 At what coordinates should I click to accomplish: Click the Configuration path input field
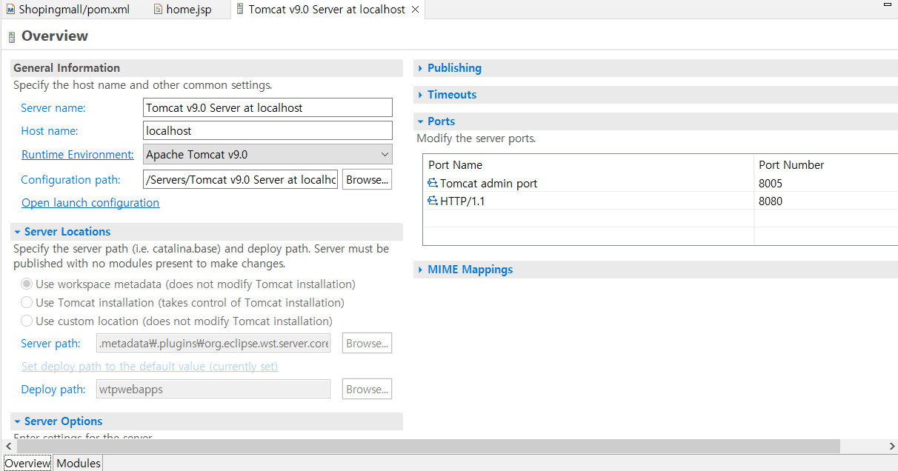[x=240, y=179]
